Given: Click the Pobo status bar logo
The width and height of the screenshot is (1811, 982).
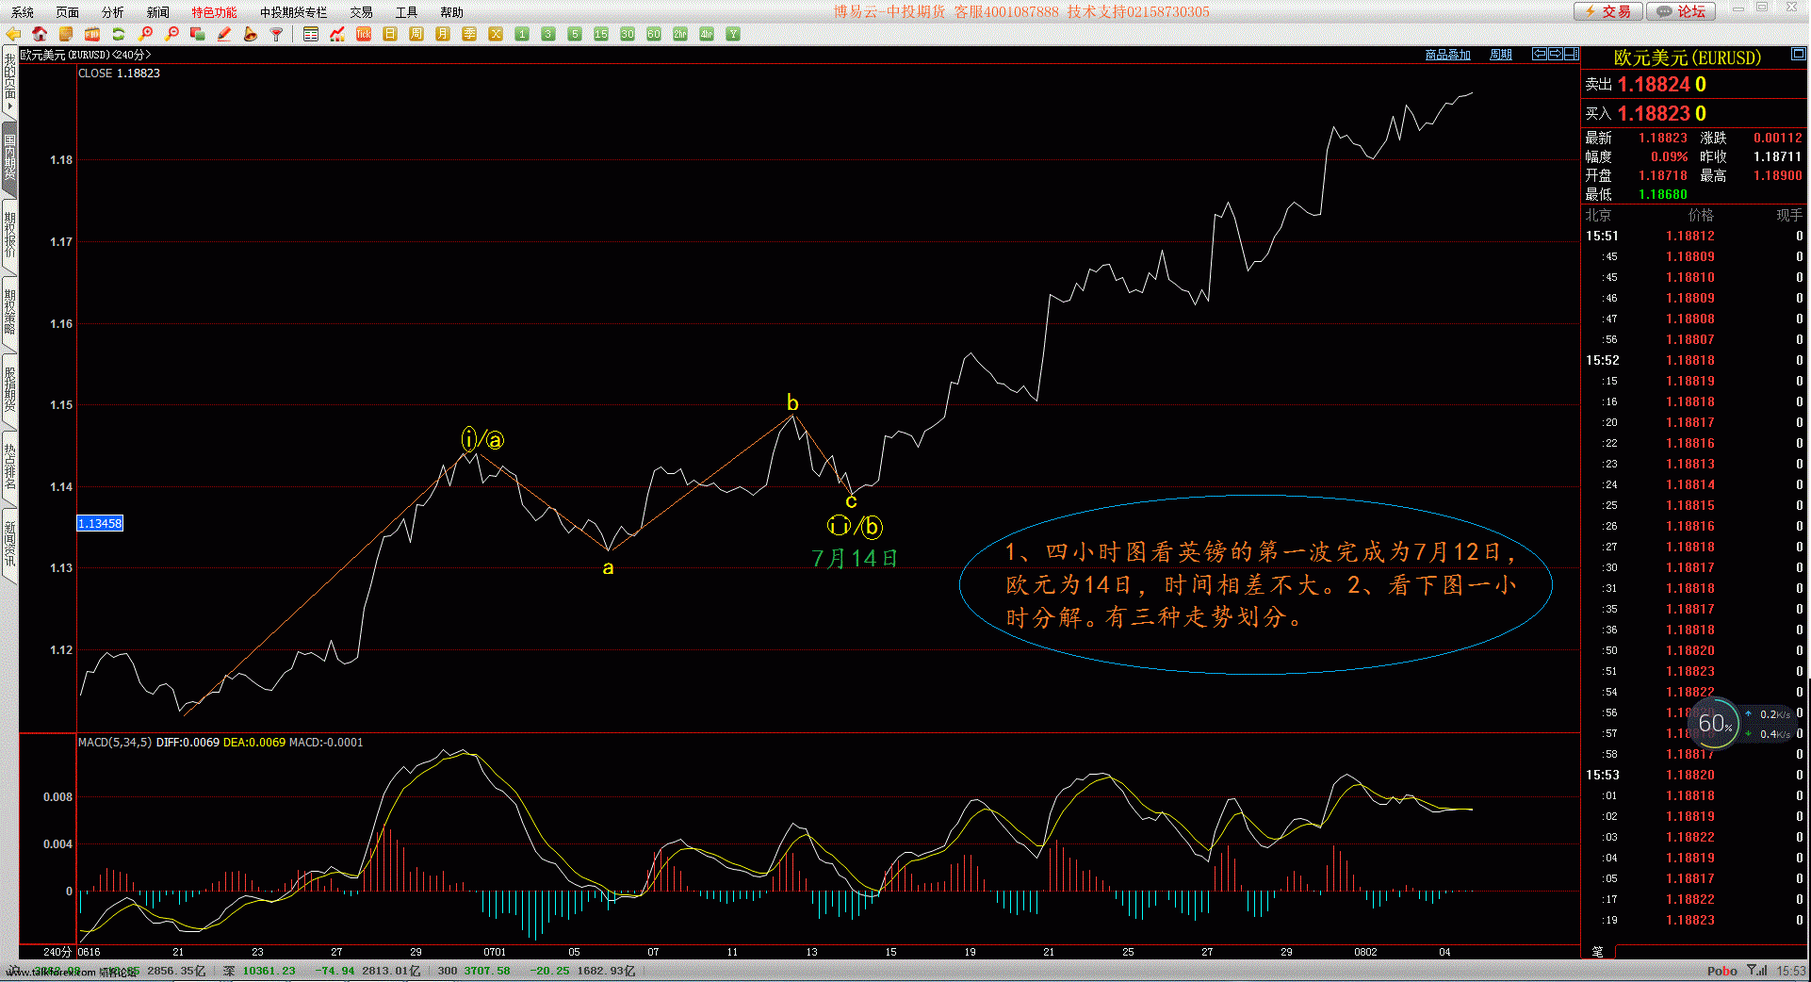Looking at the screenshot, I should click(x=1721, y=971).
